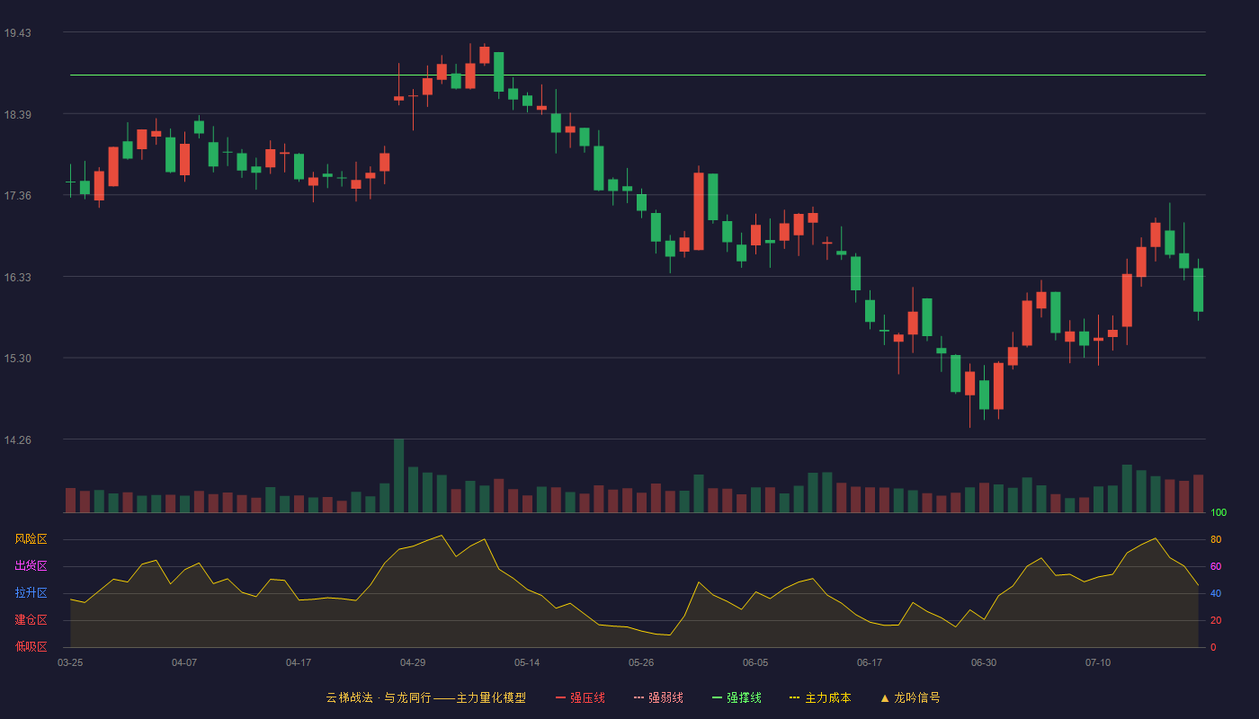Click the 低吸区 zone label

(x=31, y=647)
